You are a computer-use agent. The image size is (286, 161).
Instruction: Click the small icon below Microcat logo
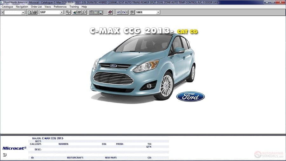pos(5,155)
